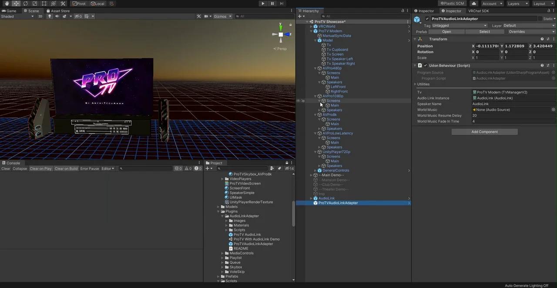Screen dimensions: 557x288
Task: Click the prefab Select button
Action: pyautogui.click(x=484, y=32)
